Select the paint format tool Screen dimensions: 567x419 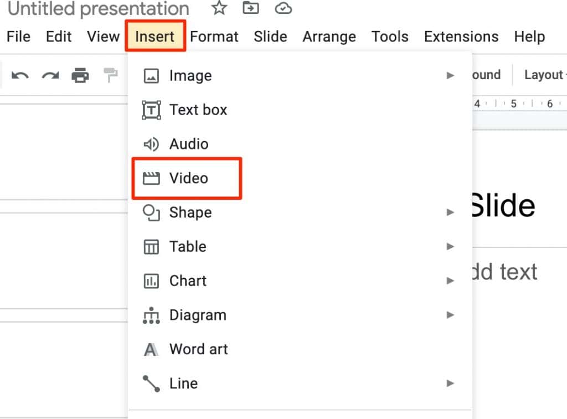click(x=110, y=76)
